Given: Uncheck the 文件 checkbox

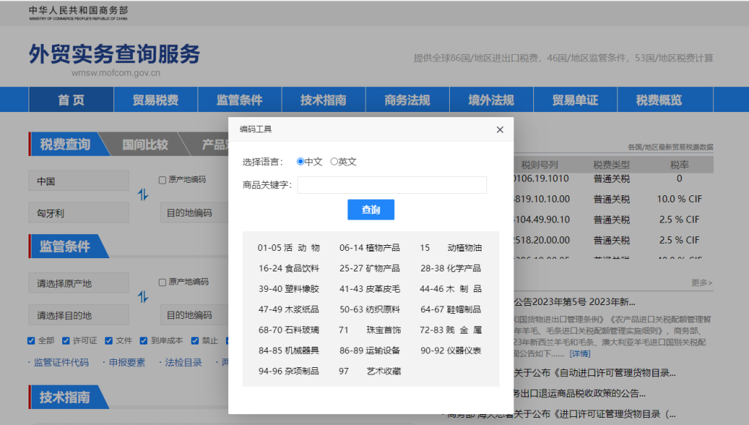Looking at the screenshot, I should pyautogui.click(x=109, y=340).
